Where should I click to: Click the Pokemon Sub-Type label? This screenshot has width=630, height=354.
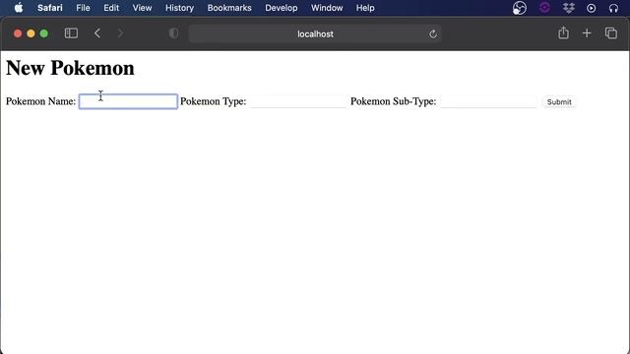click(394, 101)
